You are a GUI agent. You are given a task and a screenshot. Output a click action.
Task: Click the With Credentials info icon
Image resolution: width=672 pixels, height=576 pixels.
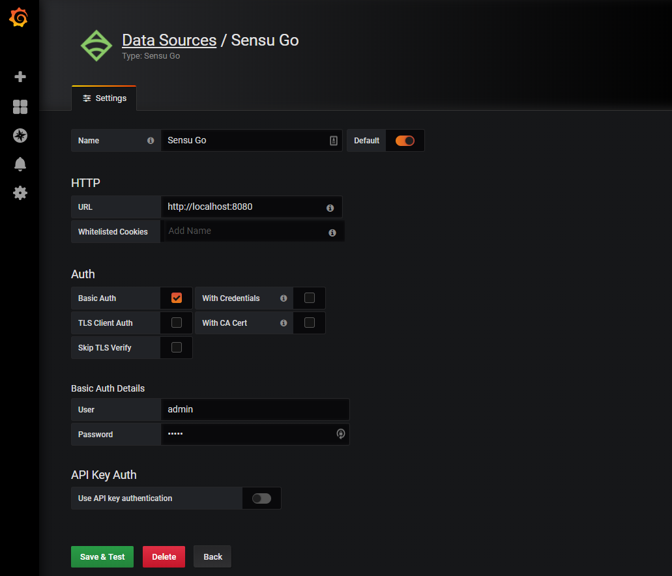[x=284, y=298]
